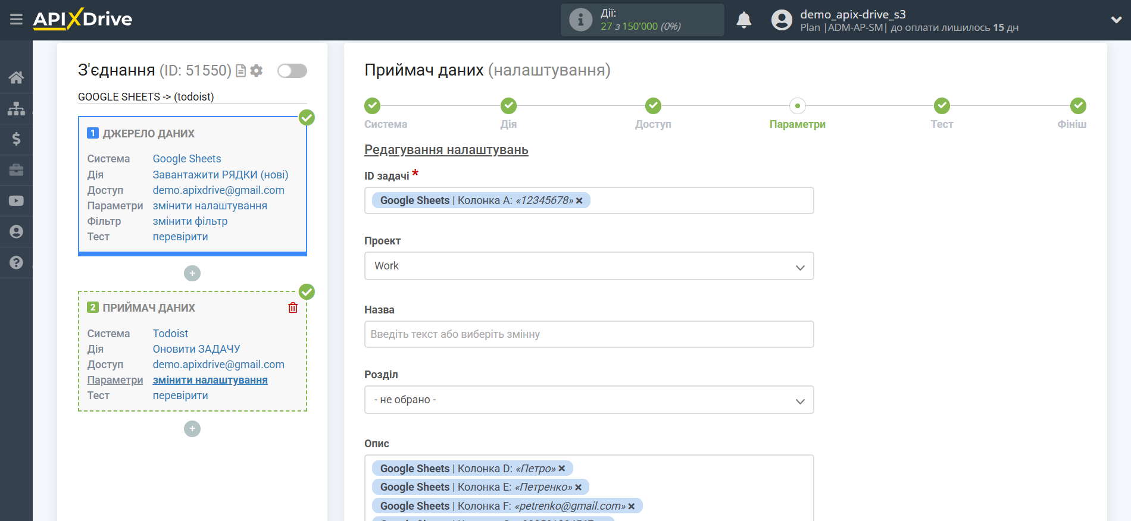
Task: Go to the Тест step
Action: tap(942, 106)
